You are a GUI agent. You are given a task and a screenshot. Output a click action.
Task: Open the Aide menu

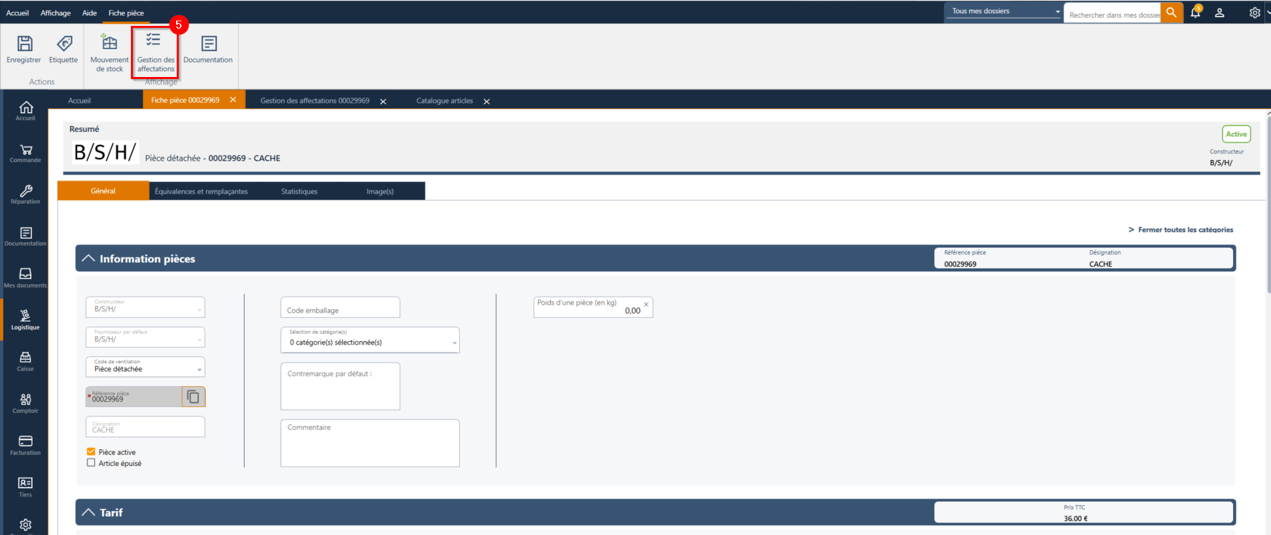click(90, 13)
